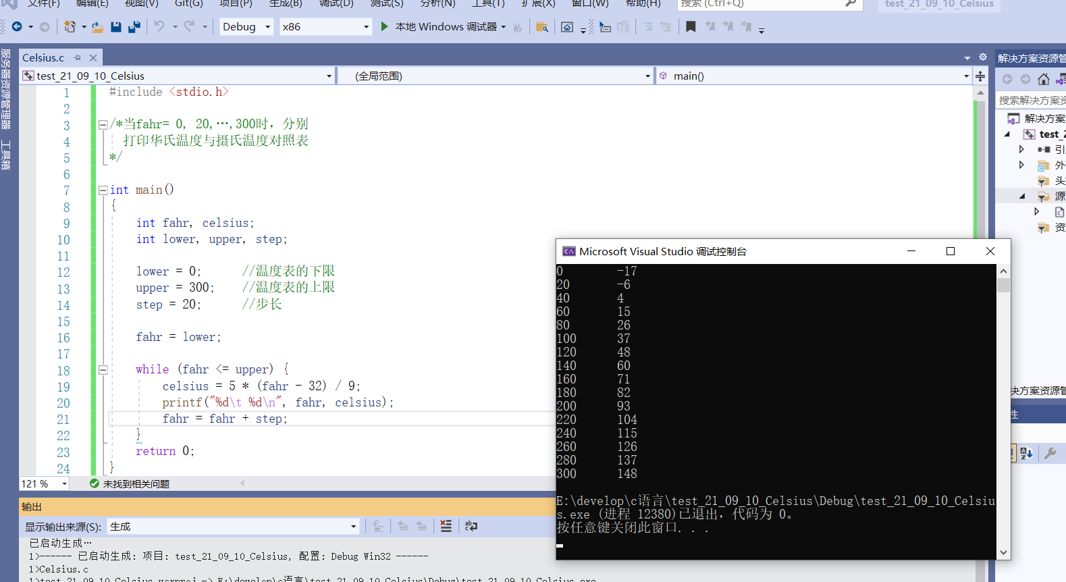Open the Test menu
Screen dimensions: 1066x582
pos(387,3)
